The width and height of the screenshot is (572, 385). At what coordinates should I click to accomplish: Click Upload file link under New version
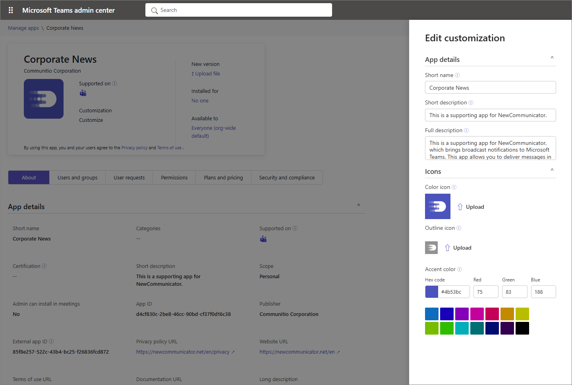coord(206,73)
